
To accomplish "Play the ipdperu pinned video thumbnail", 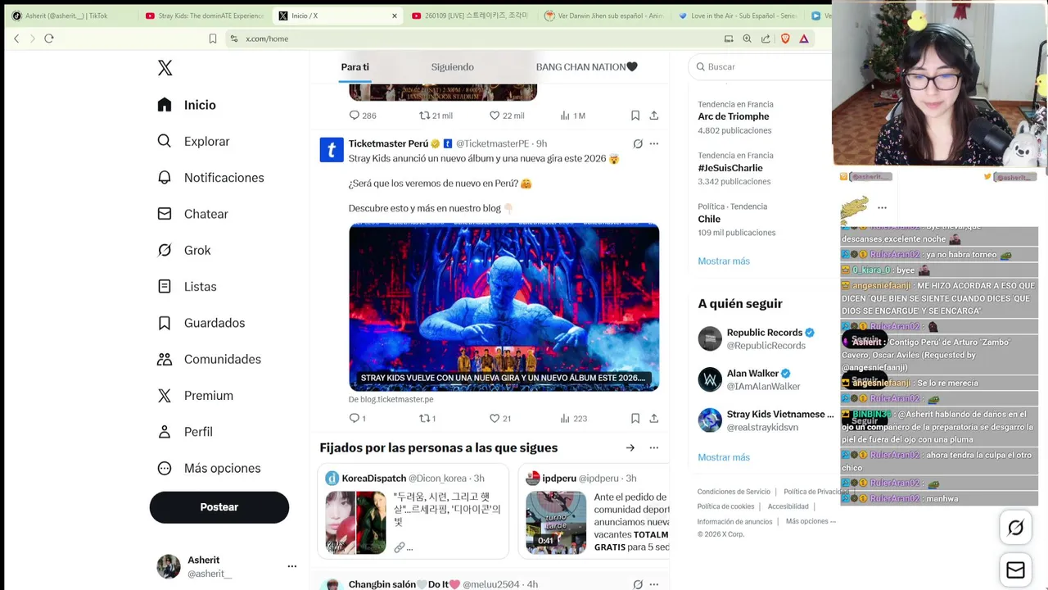I will point(556,523).
